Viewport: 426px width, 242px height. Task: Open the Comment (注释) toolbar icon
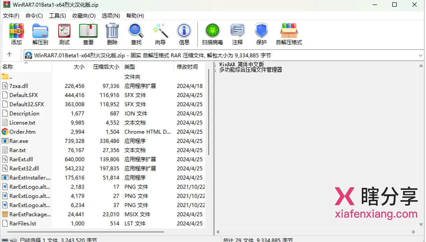pos(237,34)
